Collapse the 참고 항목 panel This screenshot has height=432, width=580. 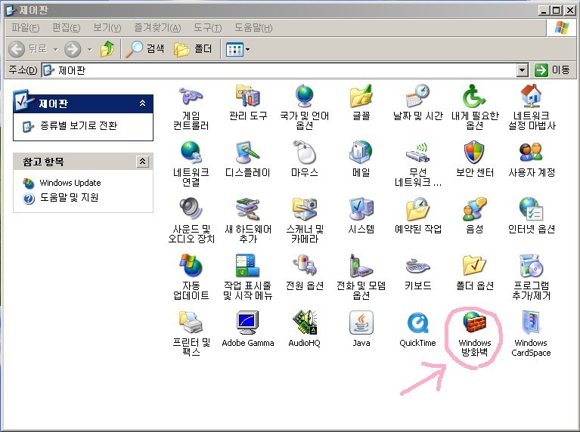pos(143,162)
